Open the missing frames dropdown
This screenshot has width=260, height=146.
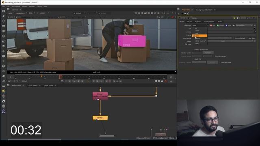click(x=199, y=62)
